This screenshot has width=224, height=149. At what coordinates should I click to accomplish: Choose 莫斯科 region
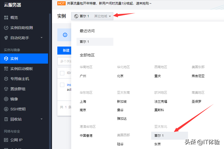159,110
